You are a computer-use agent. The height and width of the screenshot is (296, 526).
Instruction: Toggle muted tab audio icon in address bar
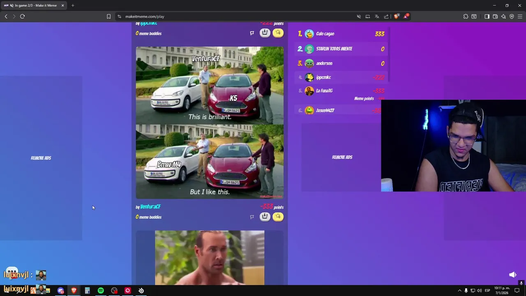point(359,16)
